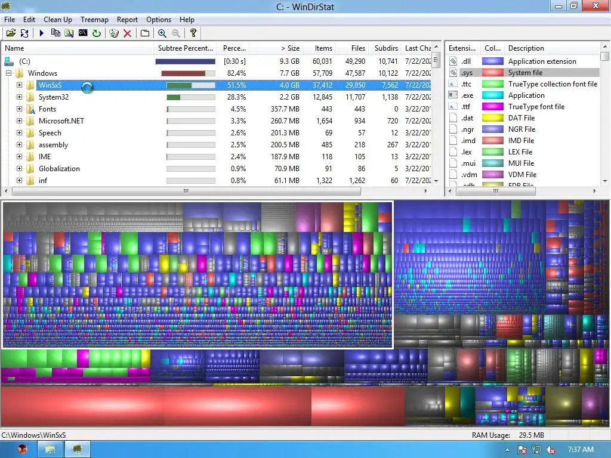This screenshot has height=458, width=611.
Task: Click the yellow .dat color swatch
Action: pos(492,117)
